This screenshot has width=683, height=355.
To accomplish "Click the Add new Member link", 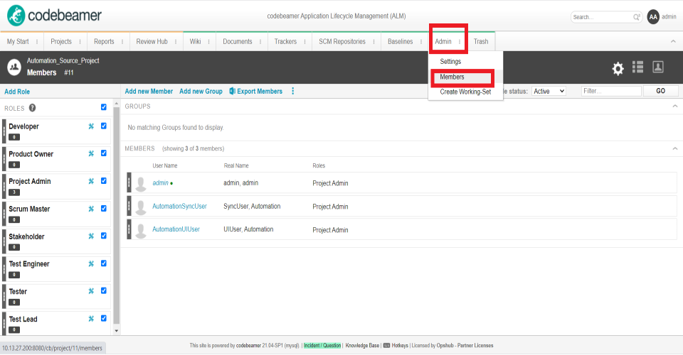I will coord(149,91).
